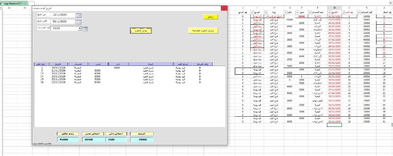Viewport: 393px width, 156px height.
Task: Click the small yellow close button in dialog
Action: [211, 17]
